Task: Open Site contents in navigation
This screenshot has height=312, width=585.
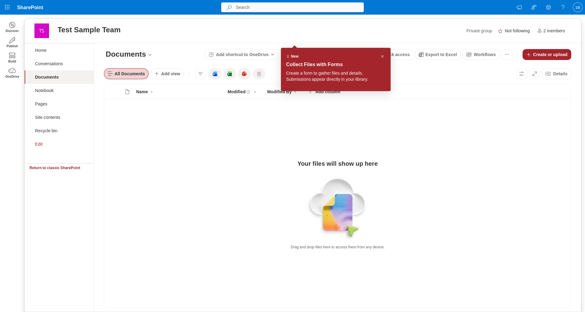Action: 59,117
